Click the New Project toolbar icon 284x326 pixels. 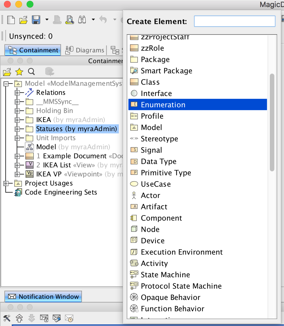point(11,20)
